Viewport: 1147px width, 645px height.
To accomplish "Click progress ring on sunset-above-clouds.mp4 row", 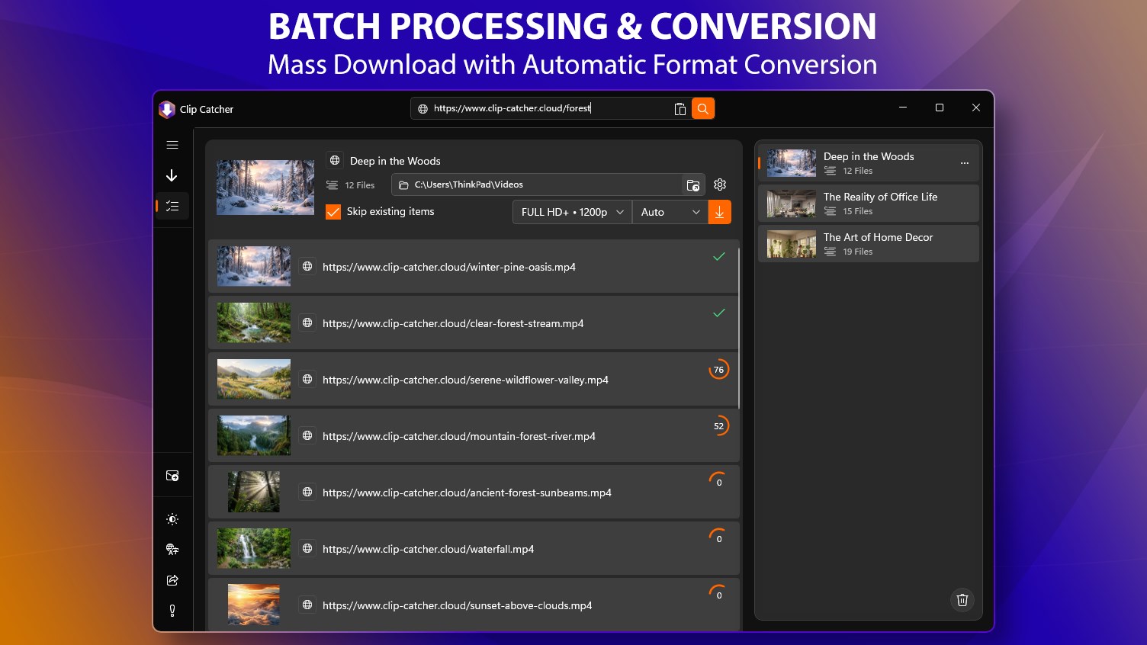I will [x=718, y=593].
